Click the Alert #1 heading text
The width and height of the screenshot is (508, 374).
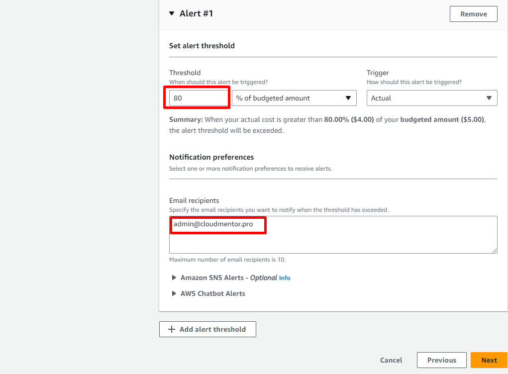point(197,14)
